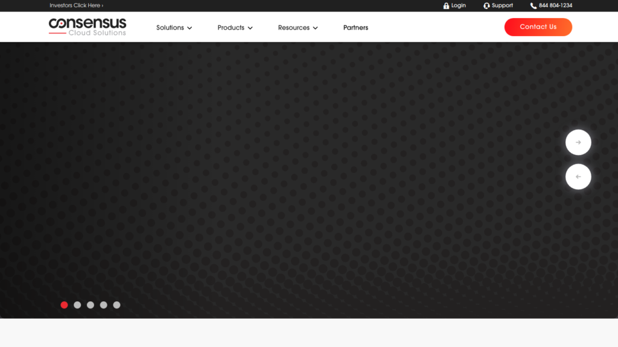The width and height of the screenshot is (618, 347).
Task: Open the Investors Click Here link
Action: (76, 5)
